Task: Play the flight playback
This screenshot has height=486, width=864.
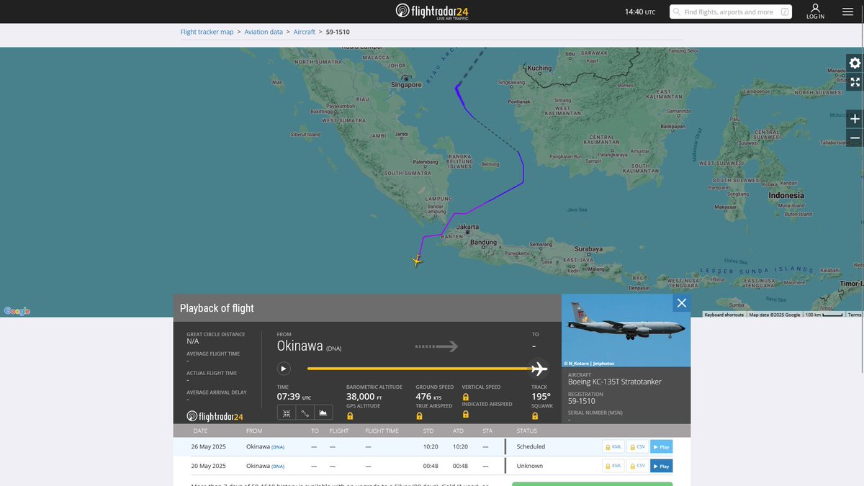Action: 284,369
